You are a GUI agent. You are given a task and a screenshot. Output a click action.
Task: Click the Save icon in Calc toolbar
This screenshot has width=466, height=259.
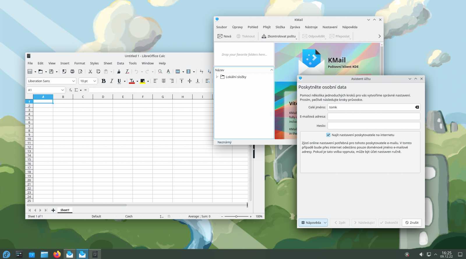pyautogui.click(x=51, y=71)
